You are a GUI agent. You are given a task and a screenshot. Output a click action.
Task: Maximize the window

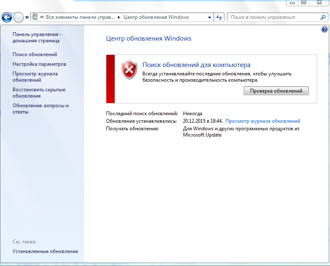(304, 3)
